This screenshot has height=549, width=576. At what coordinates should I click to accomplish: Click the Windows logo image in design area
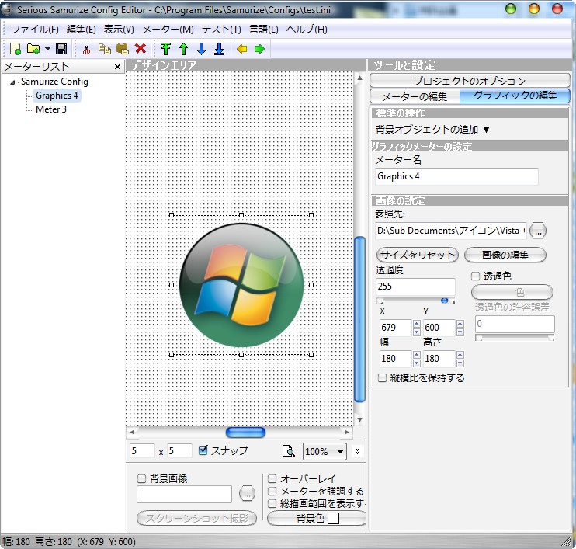[x=241, y=285]
